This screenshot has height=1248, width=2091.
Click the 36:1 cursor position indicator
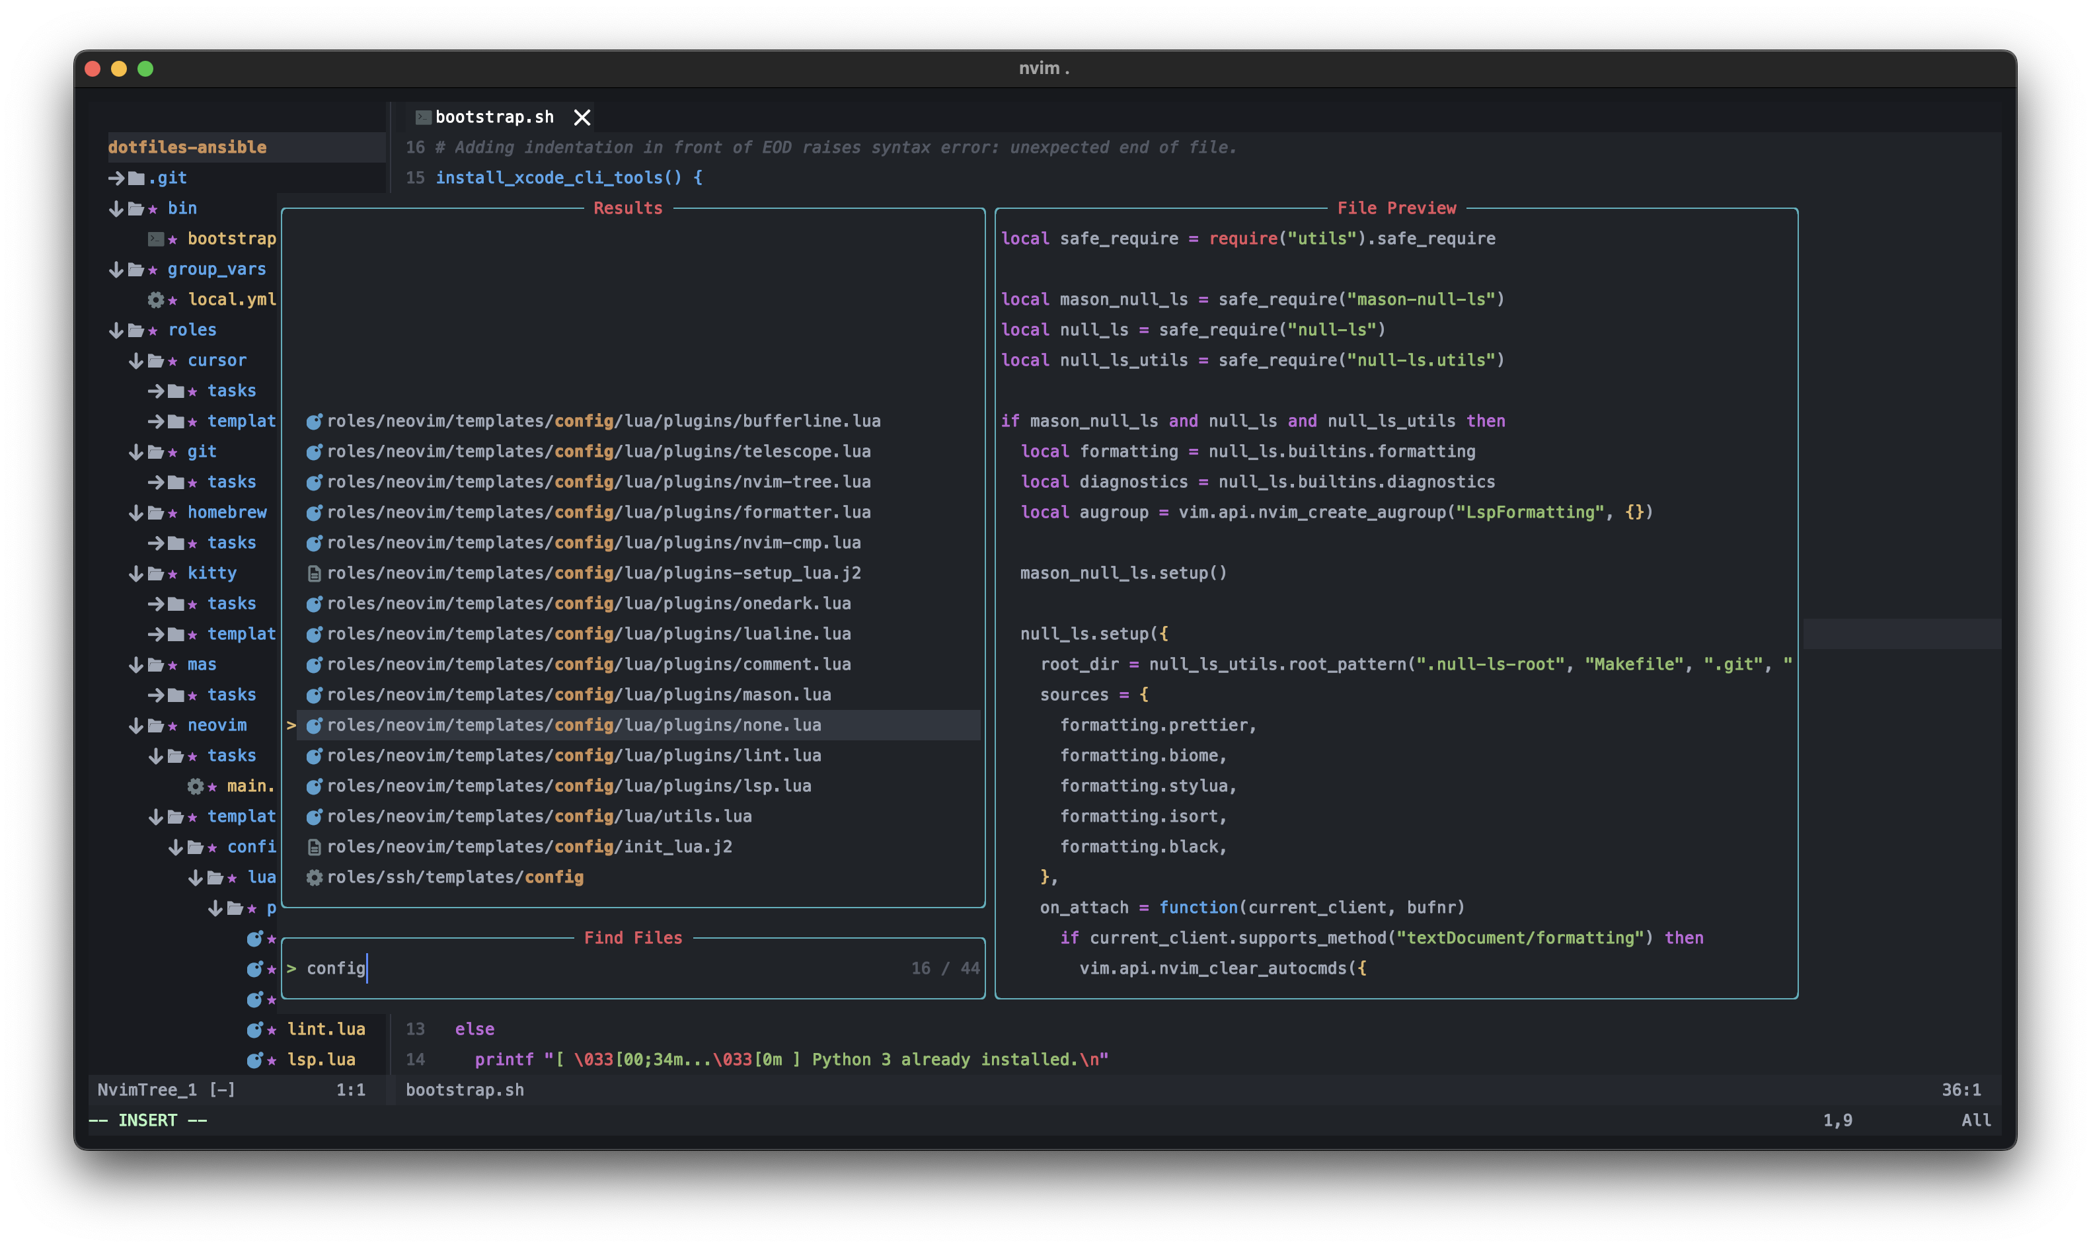(x=1961, y=1090)
